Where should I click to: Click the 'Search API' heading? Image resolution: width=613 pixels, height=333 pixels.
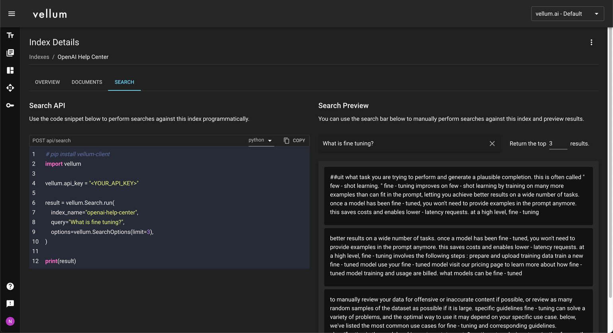point(47,105)
